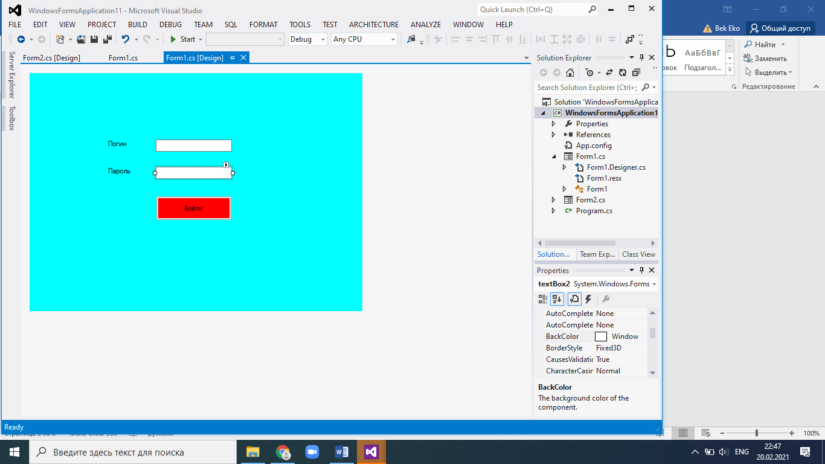This screenshot has height=464, width=825.
Task: Click the Navigate Backward arrow icon
Action: (21, 39)
